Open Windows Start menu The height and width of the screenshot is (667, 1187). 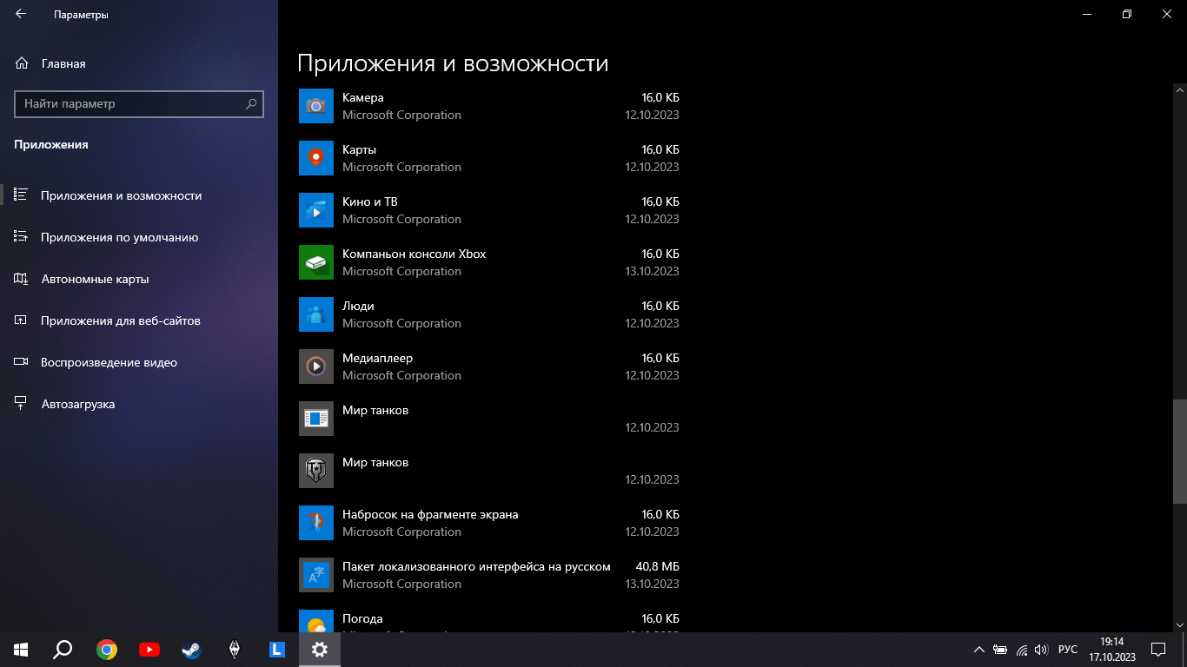[x=21, y=649]
